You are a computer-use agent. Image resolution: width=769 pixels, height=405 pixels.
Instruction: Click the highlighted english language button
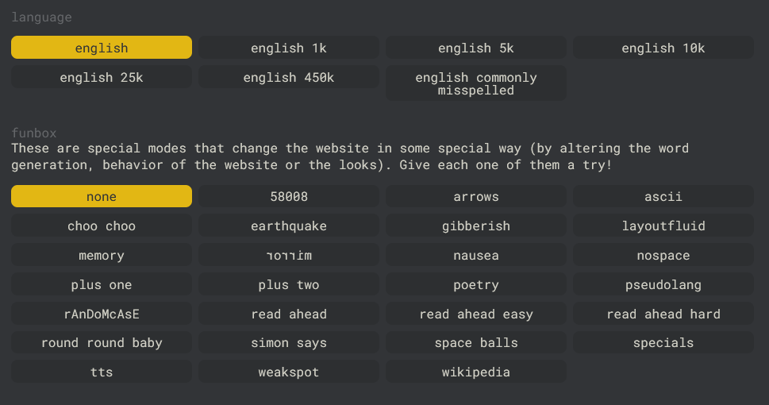point(102,48)
